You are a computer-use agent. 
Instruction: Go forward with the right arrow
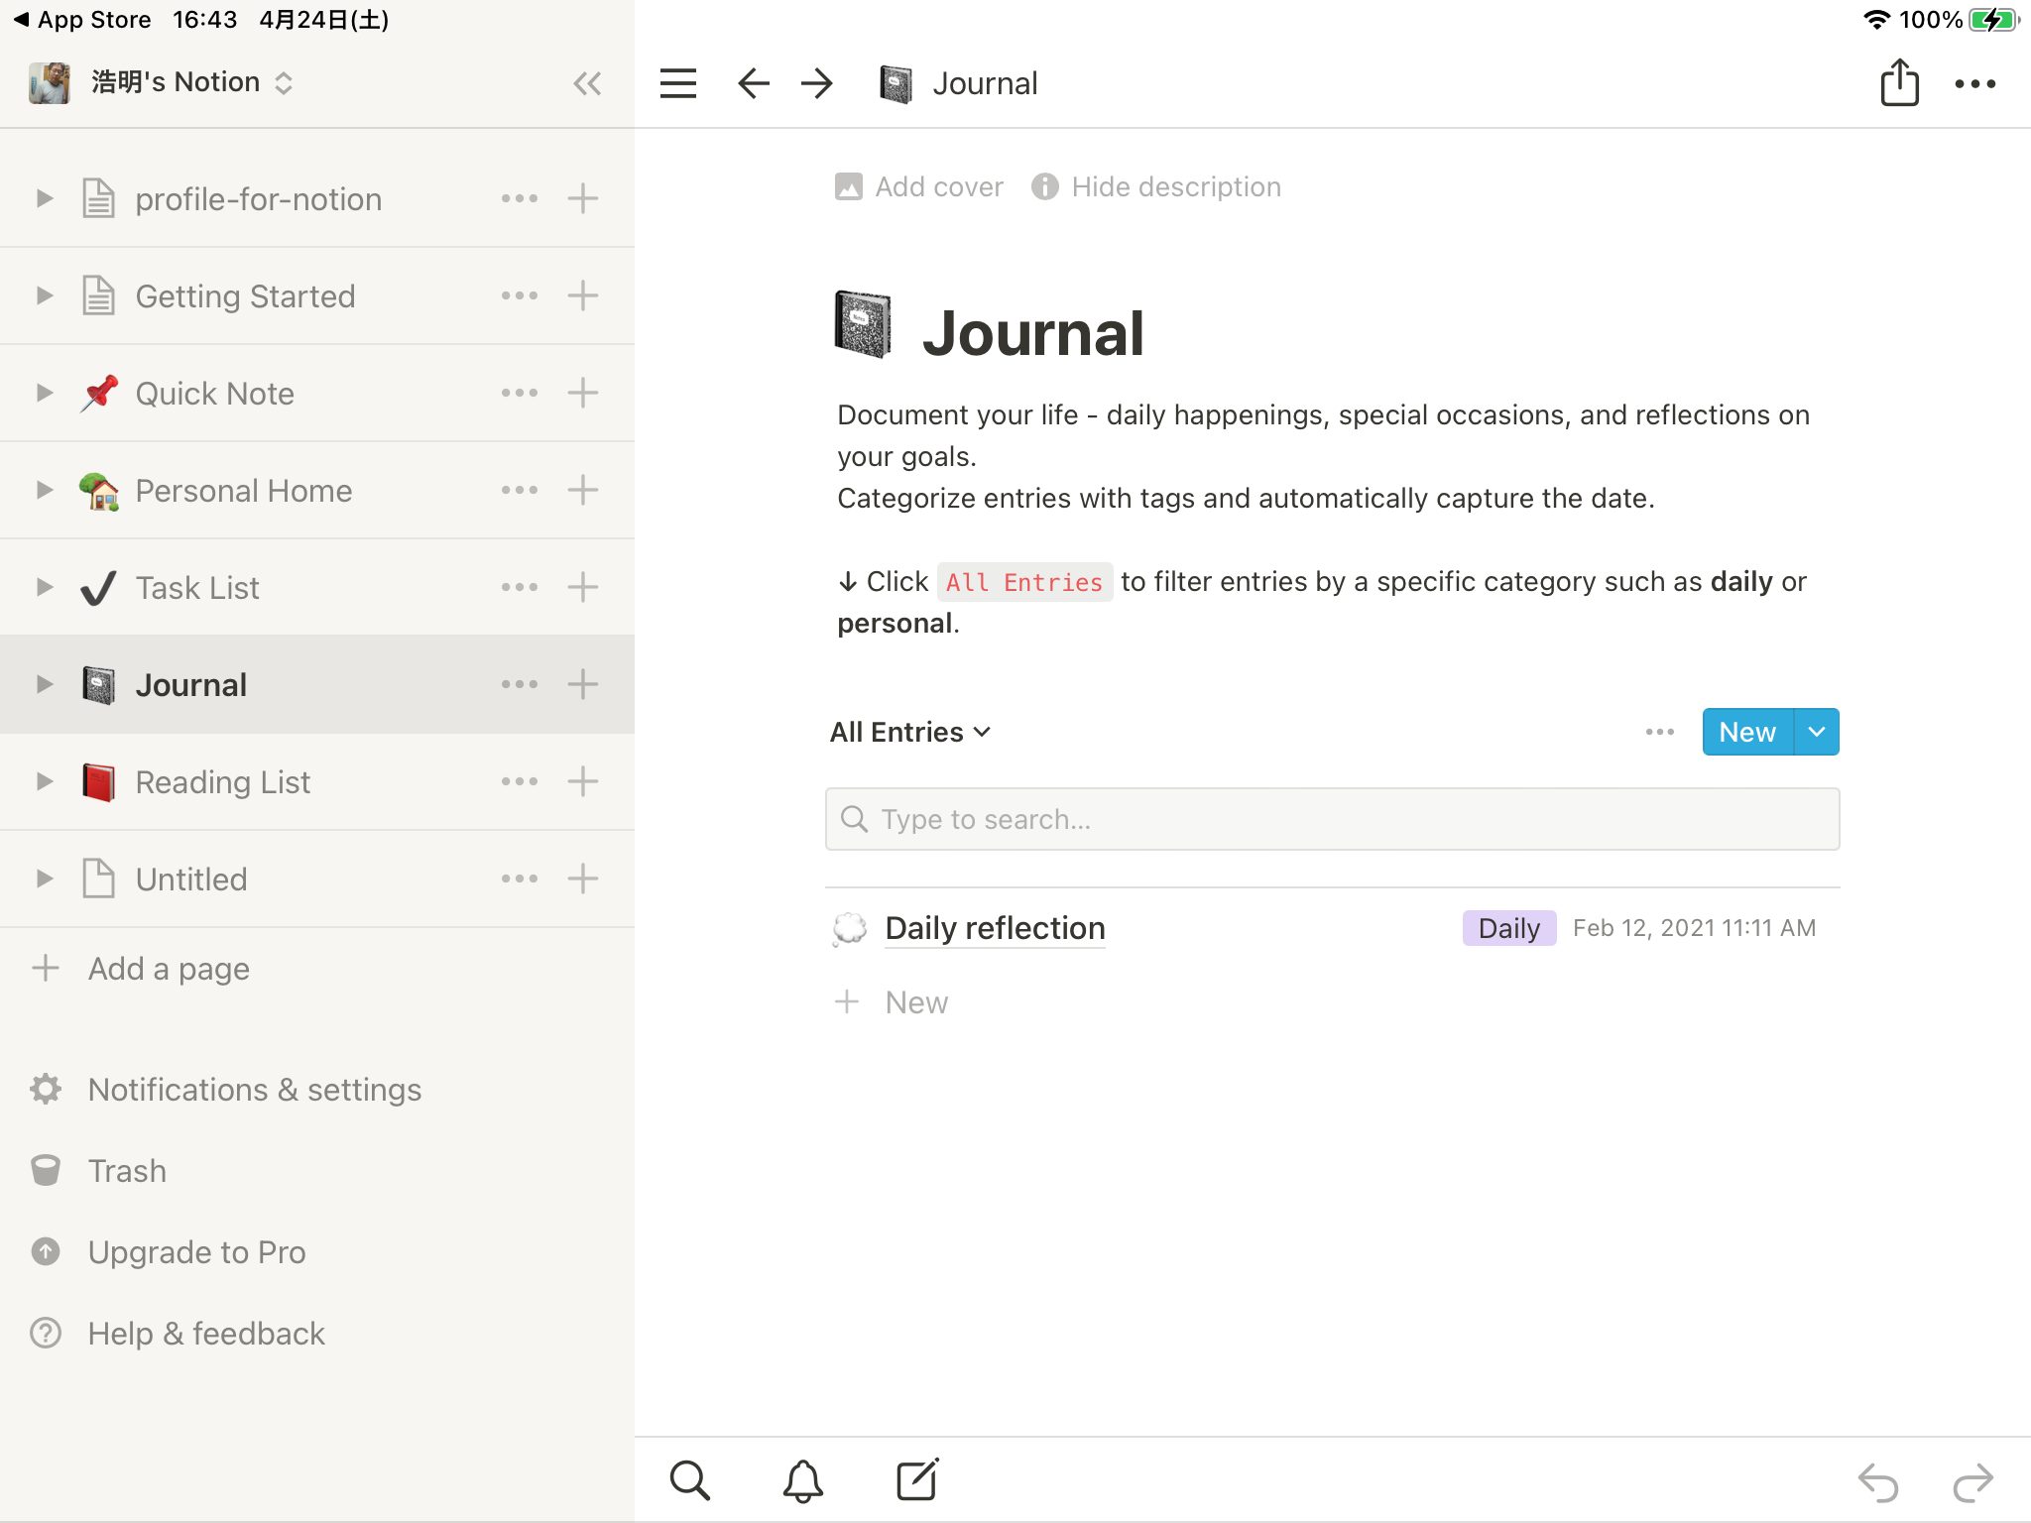(817, 83)
